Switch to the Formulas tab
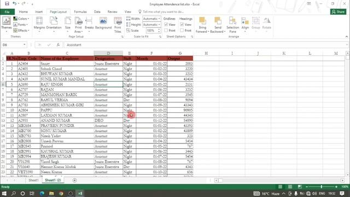The height and width of the screenshot is (197, 350). 80,12
